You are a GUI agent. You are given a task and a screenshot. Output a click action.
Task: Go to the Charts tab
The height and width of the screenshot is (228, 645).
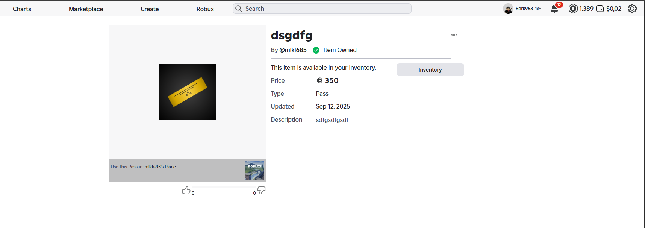click(22, 9)
